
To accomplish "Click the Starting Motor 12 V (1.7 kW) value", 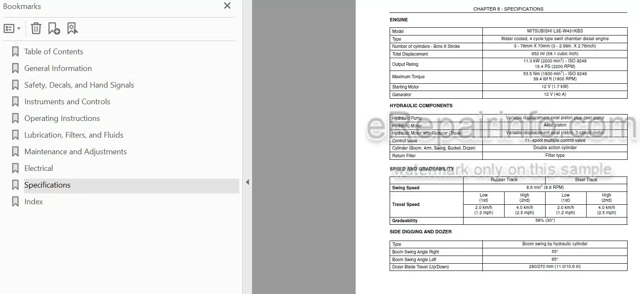I will [x=555, y=87].
